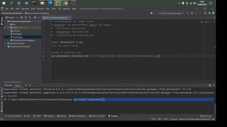
Task: Open the Event Log
Action: point(206,116)
